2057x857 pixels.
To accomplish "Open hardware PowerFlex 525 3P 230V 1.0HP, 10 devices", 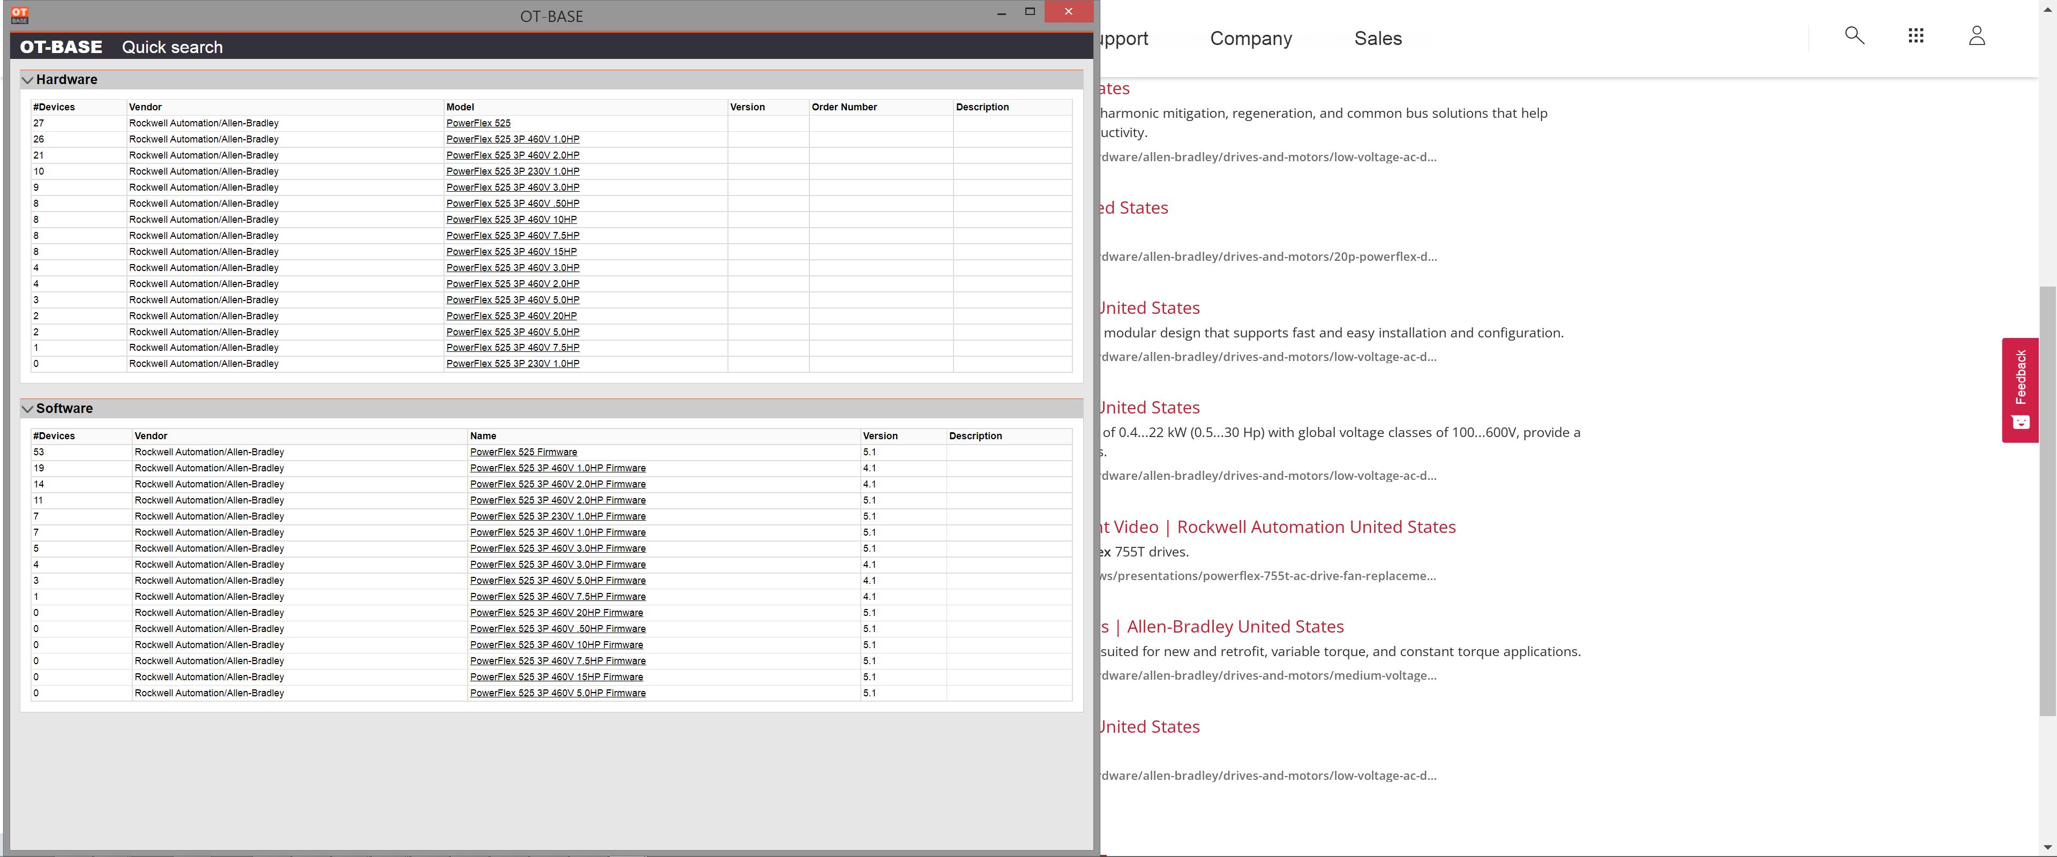I will coord(513,171).
